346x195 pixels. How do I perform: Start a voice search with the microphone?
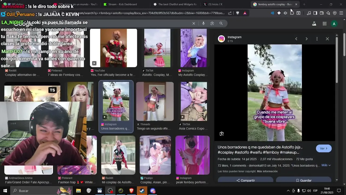(204, 24)
